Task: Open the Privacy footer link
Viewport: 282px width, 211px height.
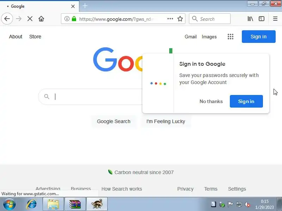Action: pos(185,189)
